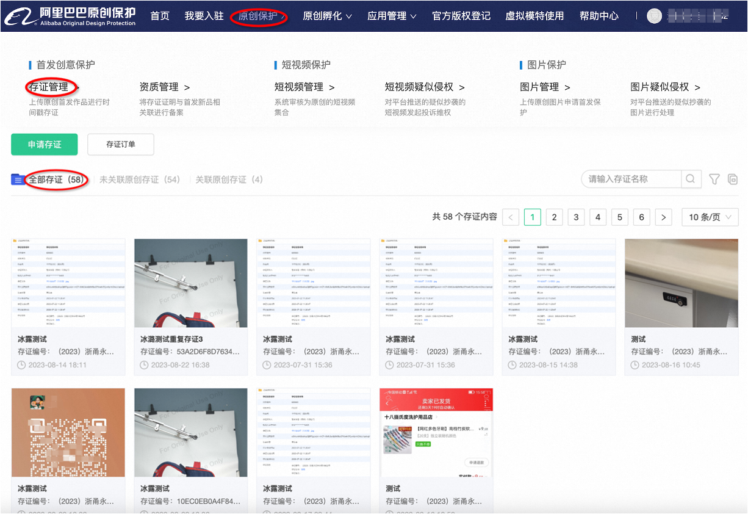The height and width of the screenshot is (514, 748).
Task: Open 冰露测试重复存证3 backpack thumbnail
Action: [x=191, y=283]
